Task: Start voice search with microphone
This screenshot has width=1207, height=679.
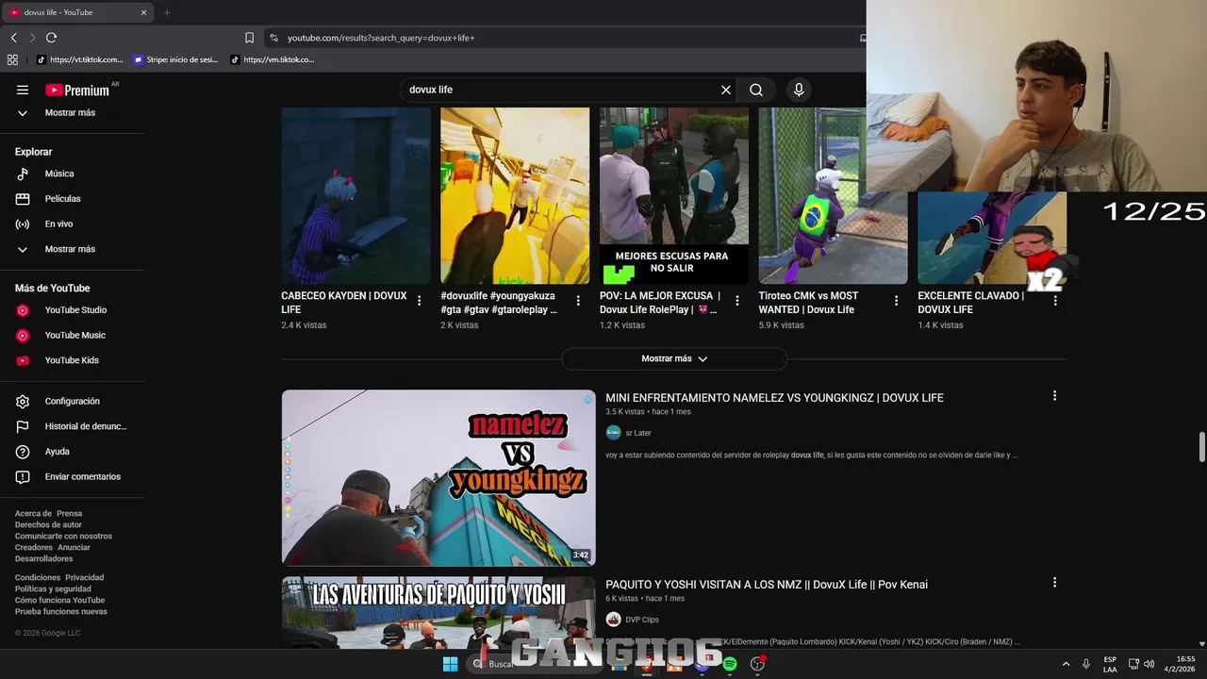Action: pyautogui.click(x=799, y=90)
